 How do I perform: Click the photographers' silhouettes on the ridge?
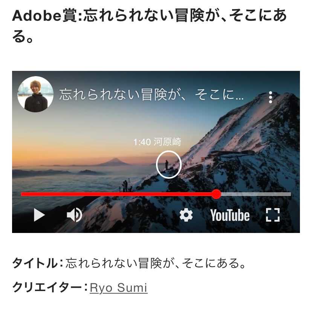(x=127, y=185)
